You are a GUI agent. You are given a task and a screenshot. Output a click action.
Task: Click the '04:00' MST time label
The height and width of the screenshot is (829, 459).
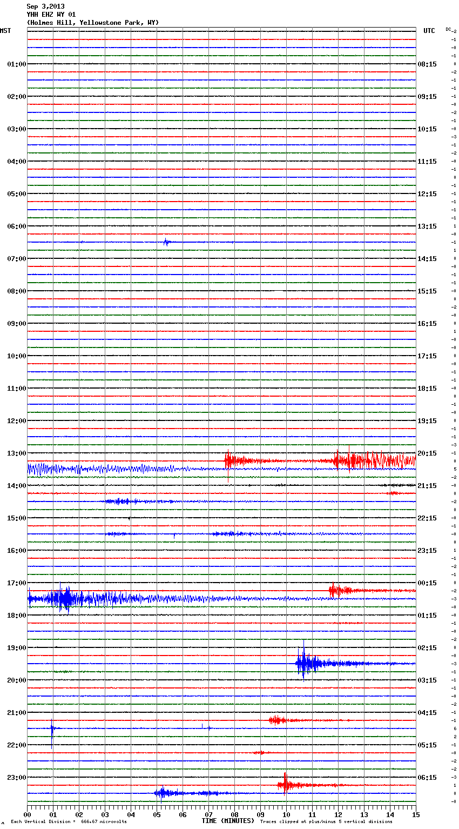tap(17, 162)
